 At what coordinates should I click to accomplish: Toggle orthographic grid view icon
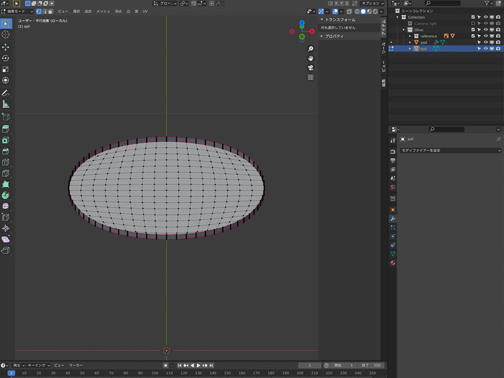[x=310, y=77]
